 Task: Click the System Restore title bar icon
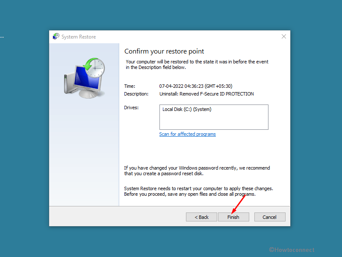click(56, 36)
